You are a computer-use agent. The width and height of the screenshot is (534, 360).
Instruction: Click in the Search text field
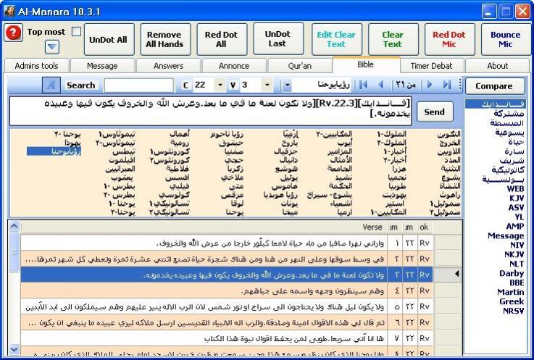(x=138, y=85)
